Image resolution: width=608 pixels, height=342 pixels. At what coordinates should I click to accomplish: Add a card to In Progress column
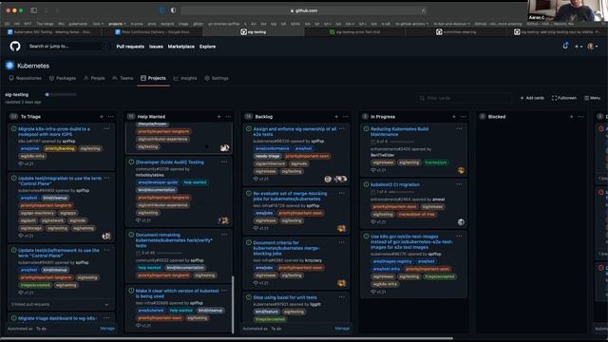[x=454, y=116]
